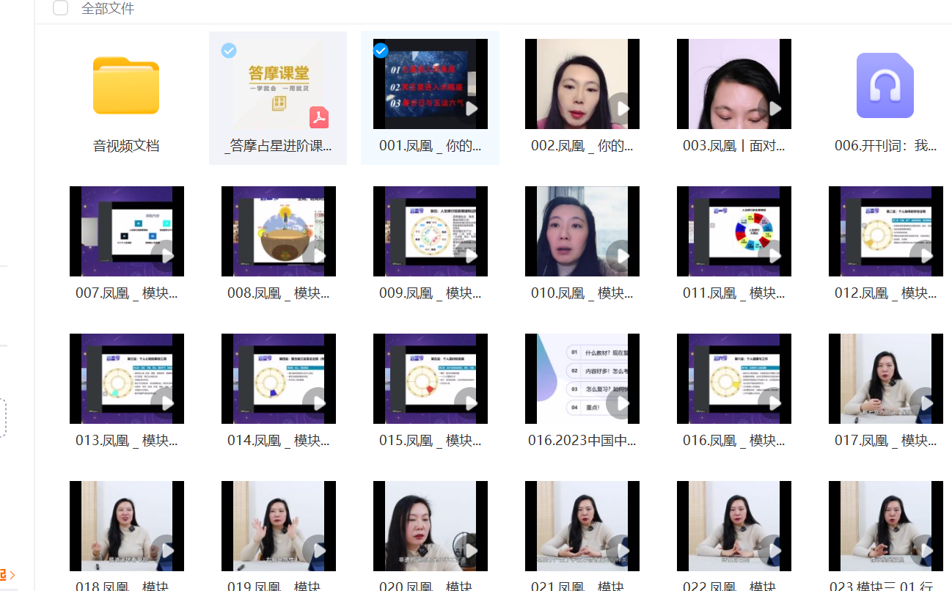
Task: Open the 011.凤凰 color wheel video thumbnail
Action: (x=733, y=231)
